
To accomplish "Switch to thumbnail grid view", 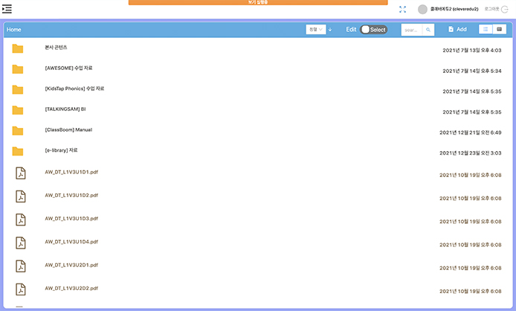I will click(x=500, y=29).
